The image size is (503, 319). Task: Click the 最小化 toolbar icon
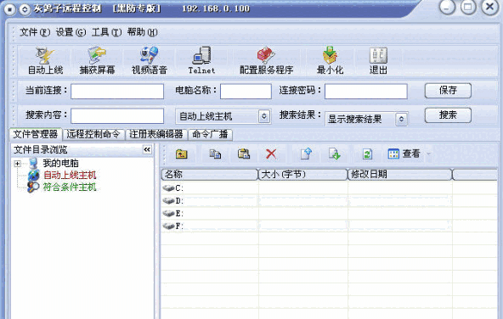(x=330, y=60)
